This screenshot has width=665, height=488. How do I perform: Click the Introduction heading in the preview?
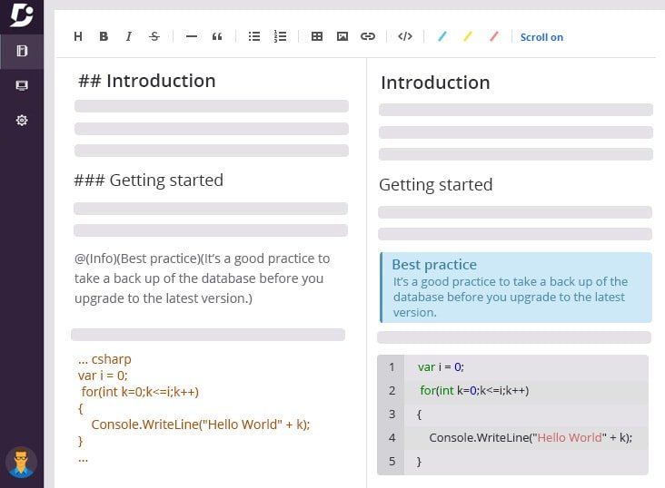435,83
